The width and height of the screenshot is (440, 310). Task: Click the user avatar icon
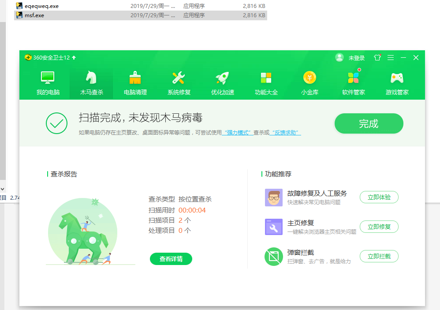tap(339, 57)
